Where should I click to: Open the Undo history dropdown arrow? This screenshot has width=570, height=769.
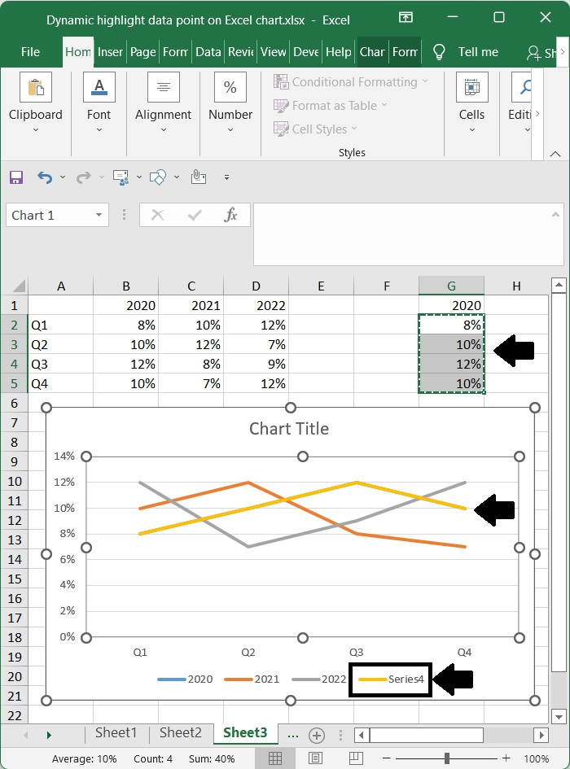point(63,177)
